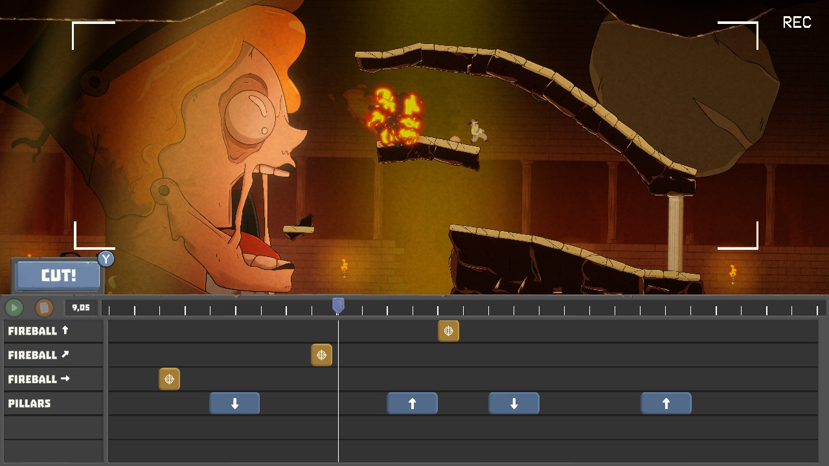Click the 9,05 time counter
Screen dimensions: 829x466
point(80,308)
